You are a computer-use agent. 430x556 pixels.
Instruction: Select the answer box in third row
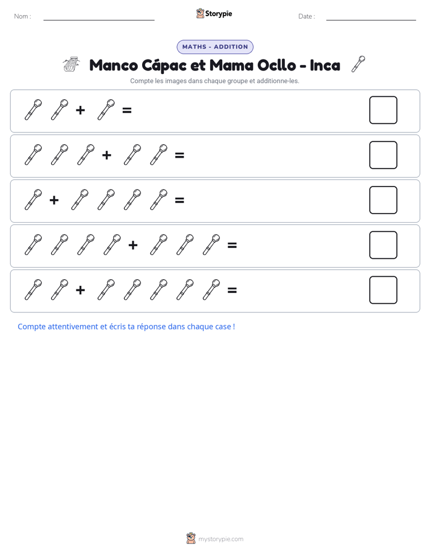pos(383,200)
